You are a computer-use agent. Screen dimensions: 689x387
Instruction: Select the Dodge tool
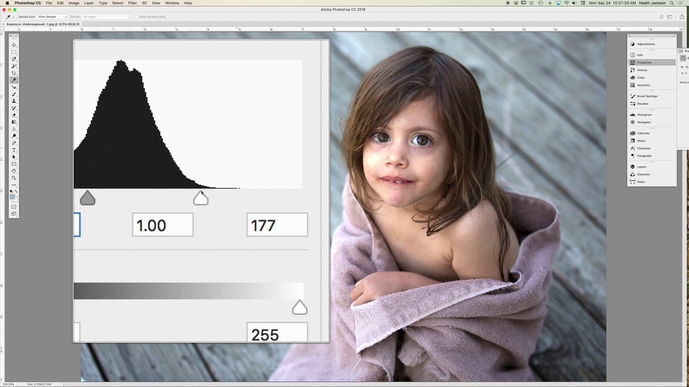[14, 136]
